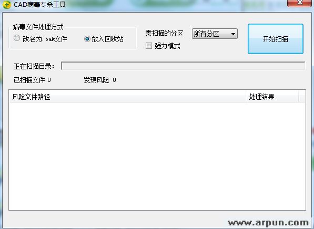The image size is (314, 229).
Task: Click the 处理结果 column header
Action: pyautogui.click(x=272, y=97)
